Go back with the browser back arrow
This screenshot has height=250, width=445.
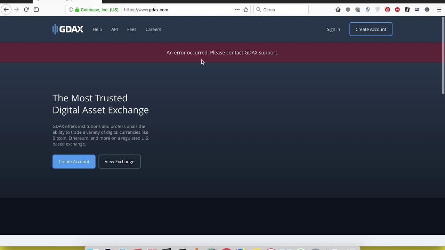6,10
